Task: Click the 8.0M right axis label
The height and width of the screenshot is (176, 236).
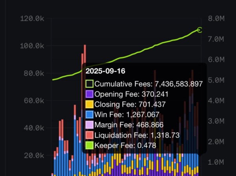Action: click(216, 18)
